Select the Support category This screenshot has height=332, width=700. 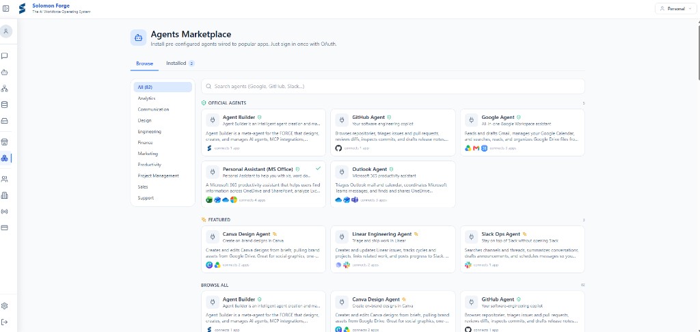pos(163,197)
